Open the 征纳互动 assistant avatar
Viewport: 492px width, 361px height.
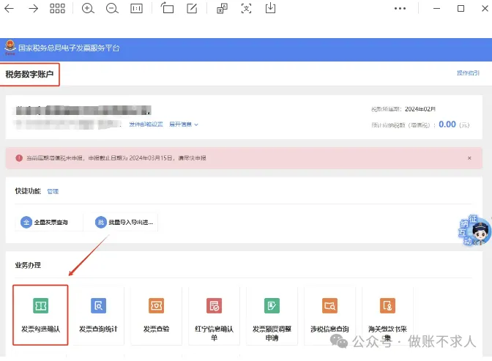[474, 231]
